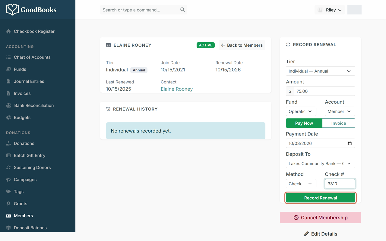This screenshot has height=241, width=386.
Task: Click the Payment Date field
Action: pyautogui.click(x=321, y=143)
